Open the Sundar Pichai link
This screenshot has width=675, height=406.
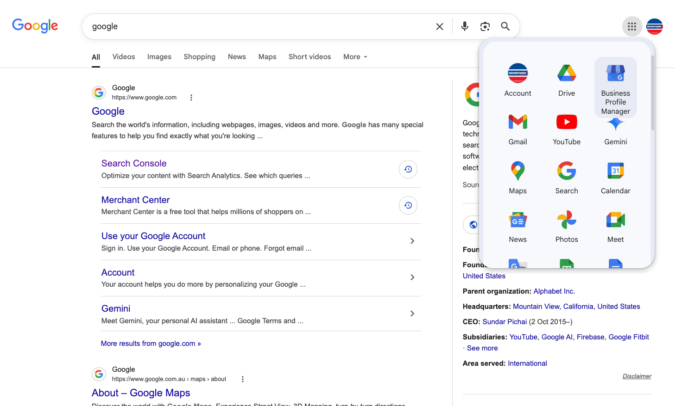(x=505, y=322)
